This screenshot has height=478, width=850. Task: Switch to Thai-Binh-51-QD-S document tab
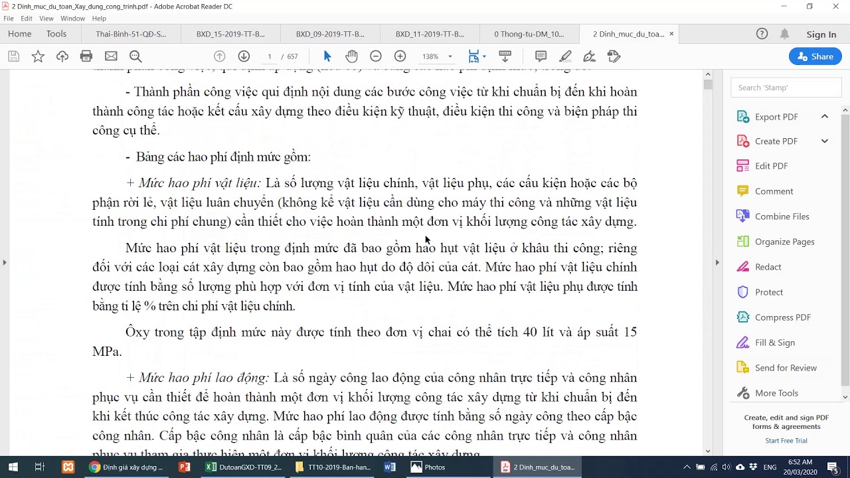point(131,34)
